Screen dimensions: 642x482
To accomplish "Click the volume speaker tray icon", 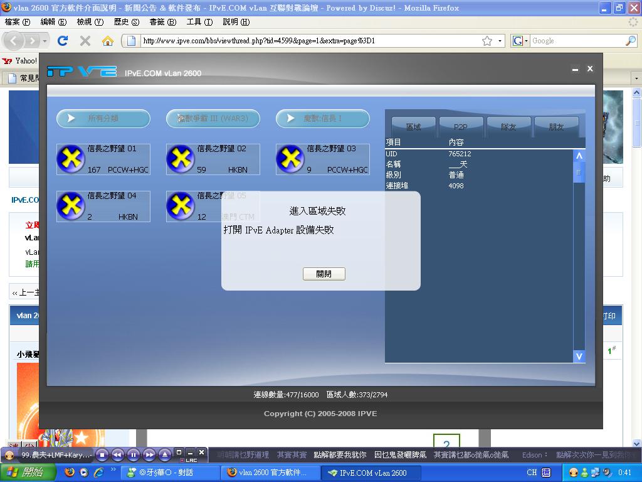I will pyautogui.click(x=606, y=473).
